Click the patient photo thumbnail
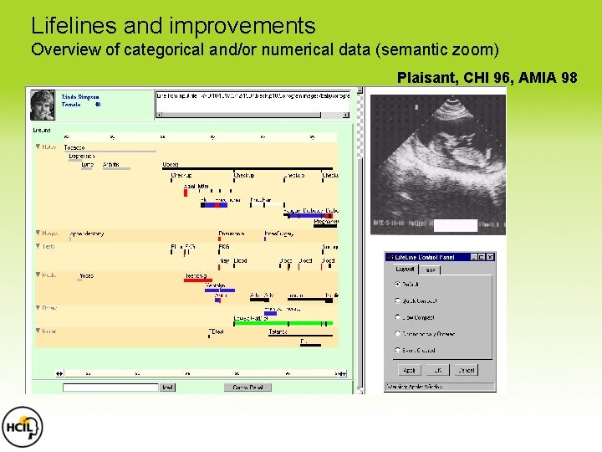Image resolution: width=602 pixels, height=452 pixels. pos(43,105)
